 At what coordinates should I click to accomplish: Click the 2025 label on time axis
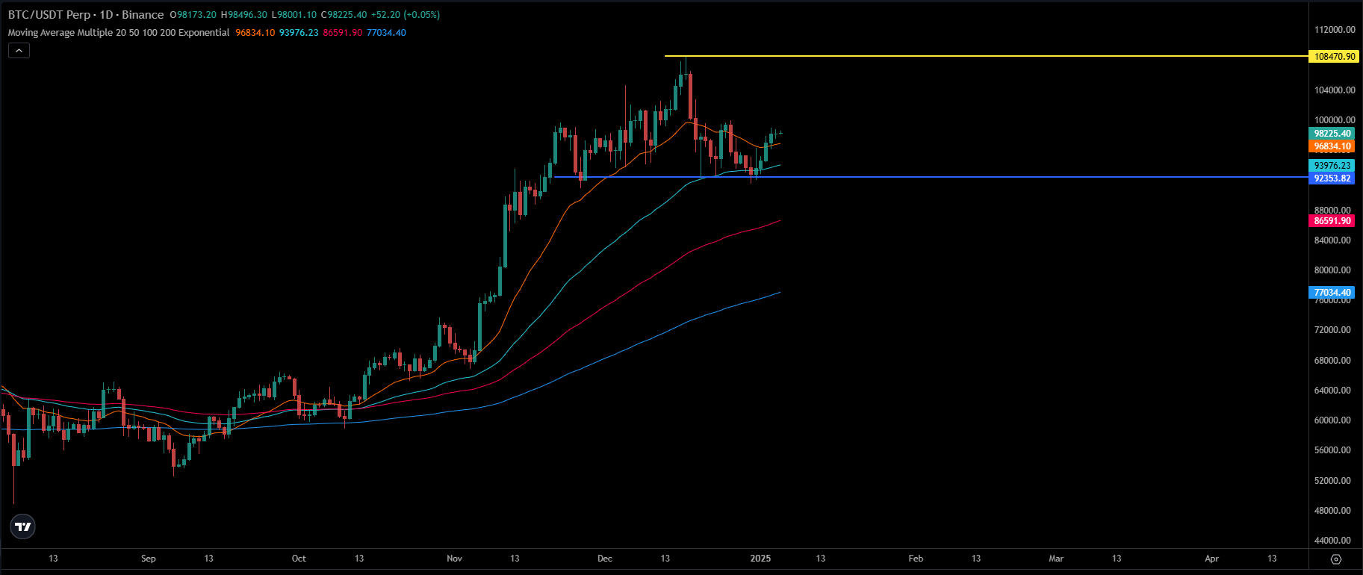point(760,559)
